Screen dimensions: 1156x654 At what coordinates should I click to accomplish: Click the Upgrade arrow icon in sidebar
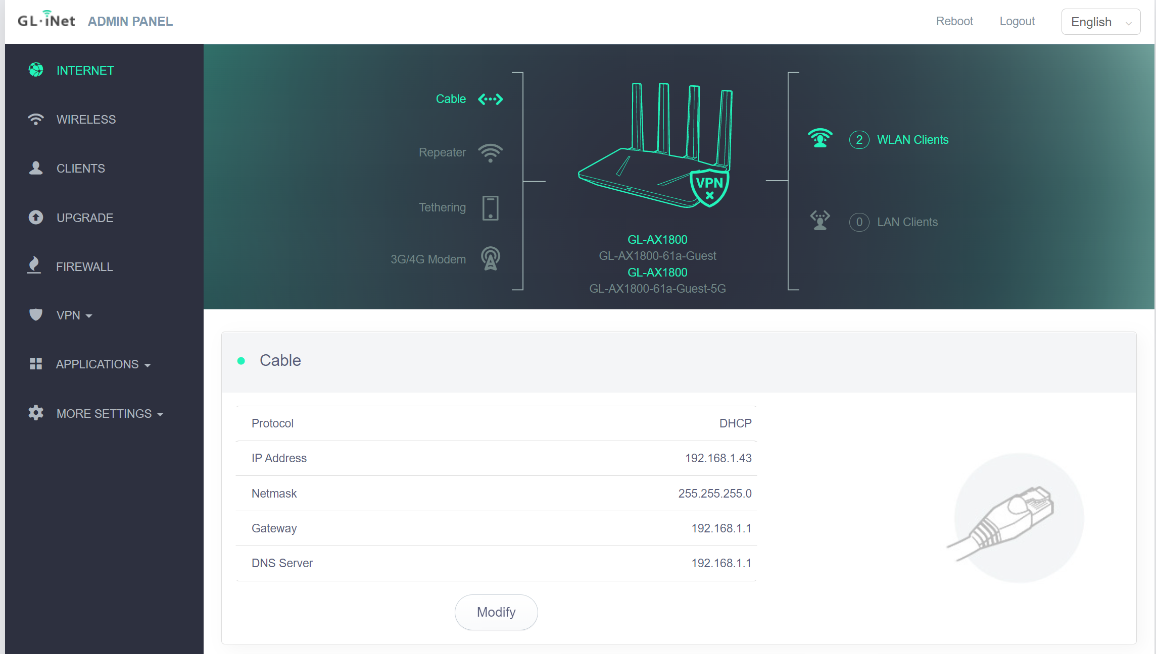36,217
